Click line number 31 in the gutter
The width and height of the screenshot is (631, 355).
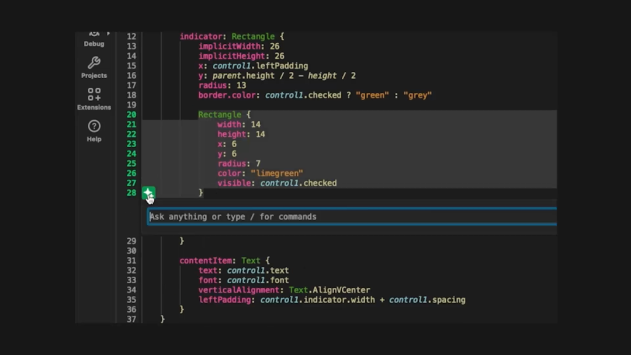131,260
